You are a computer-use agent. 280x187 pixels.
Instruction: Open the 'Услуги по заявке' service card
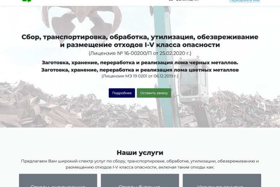[222, 180]
